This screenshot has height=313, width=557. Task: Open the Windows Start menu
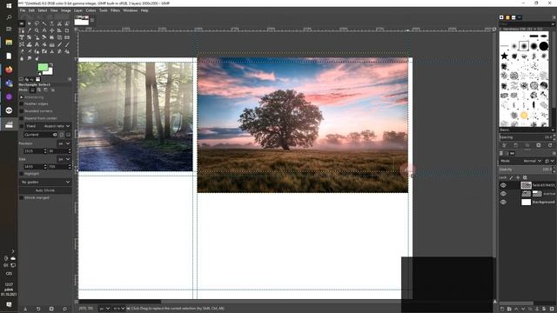coord(9,6)
